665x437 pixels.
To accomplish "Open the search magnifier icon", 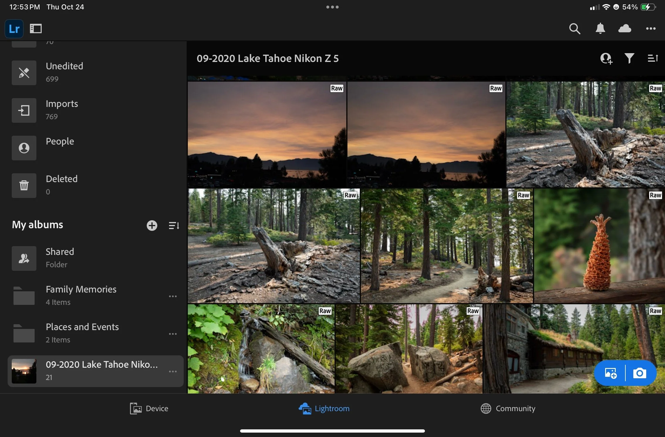I will pos(574,28).
